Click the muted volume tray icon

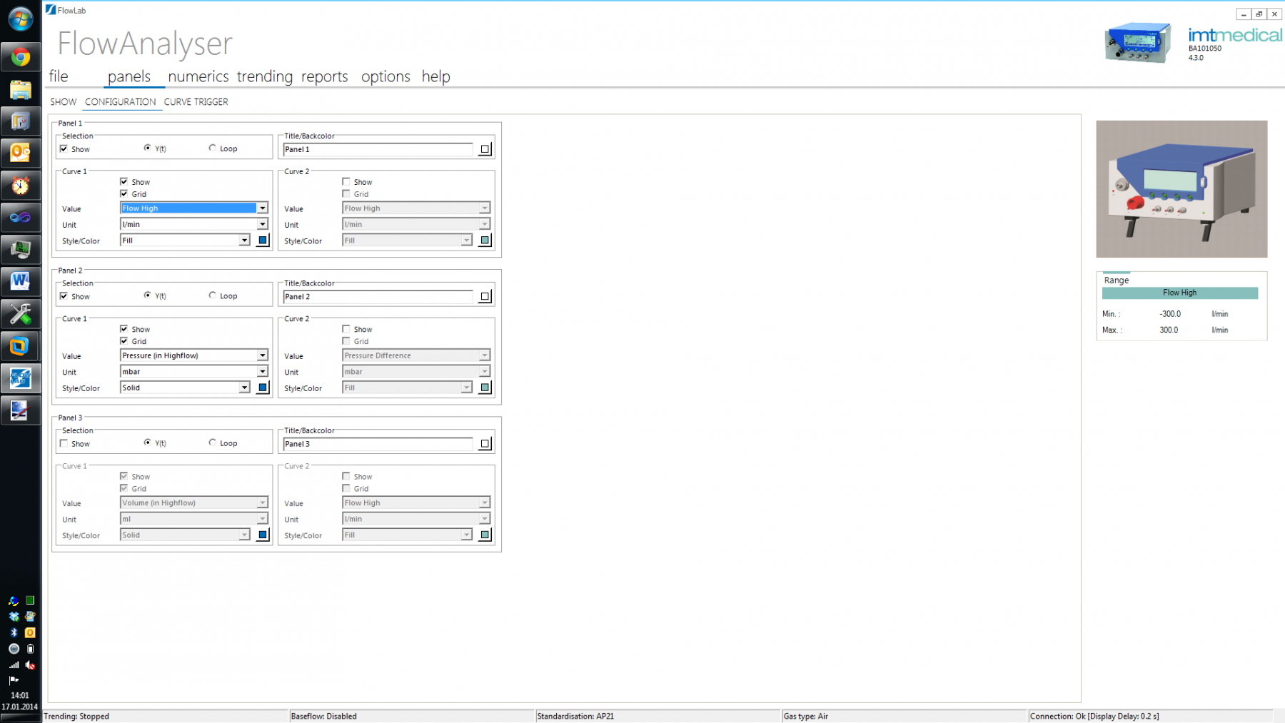click(30, 665)
